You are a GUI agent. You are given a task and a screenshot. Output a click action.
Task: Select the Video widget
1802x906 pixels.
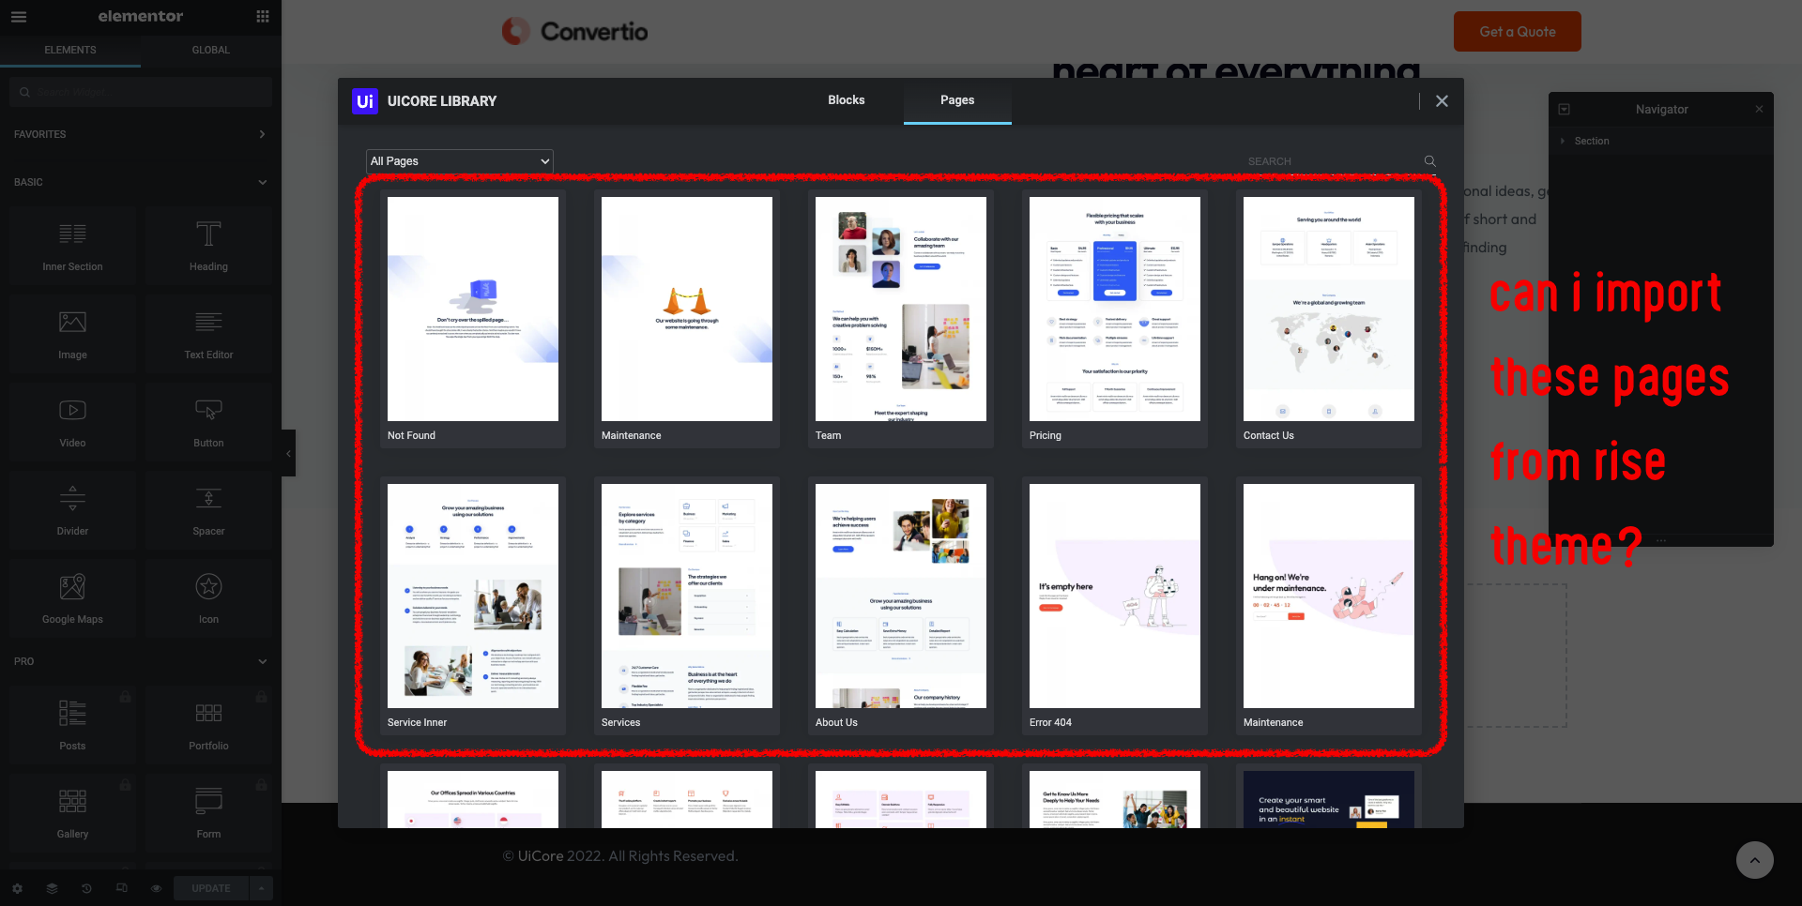click(72, 422)
